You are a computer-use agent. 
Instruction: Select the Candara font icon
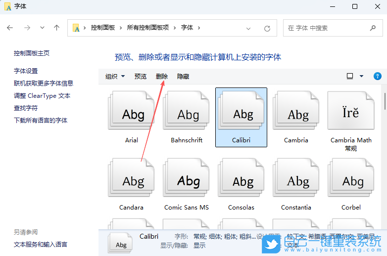[131, 177]
